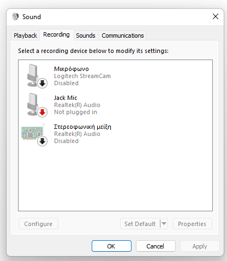The width and height of the screenshot is (227, 261).
Task: Click the OK button
Action: click(x=111, y=246)
